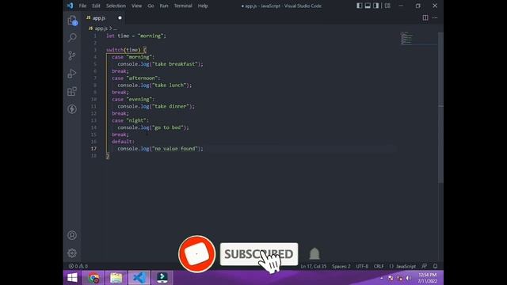This screenshot has height=285, width=507.
Task: Open the Edit menu
Action: click(x=96, y=6)
